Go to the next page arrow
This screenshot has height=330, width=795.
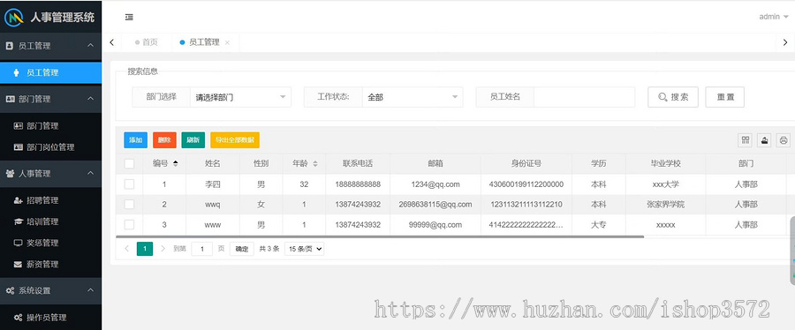(163, 249)
